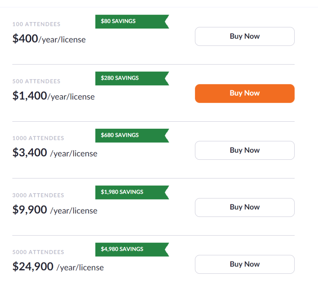
Task: Click Buy Now for 100 attendees plan
Action: click(245, 36)
